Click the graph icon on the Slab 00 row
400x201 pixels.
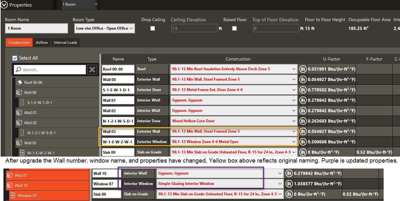pos(303,152)
